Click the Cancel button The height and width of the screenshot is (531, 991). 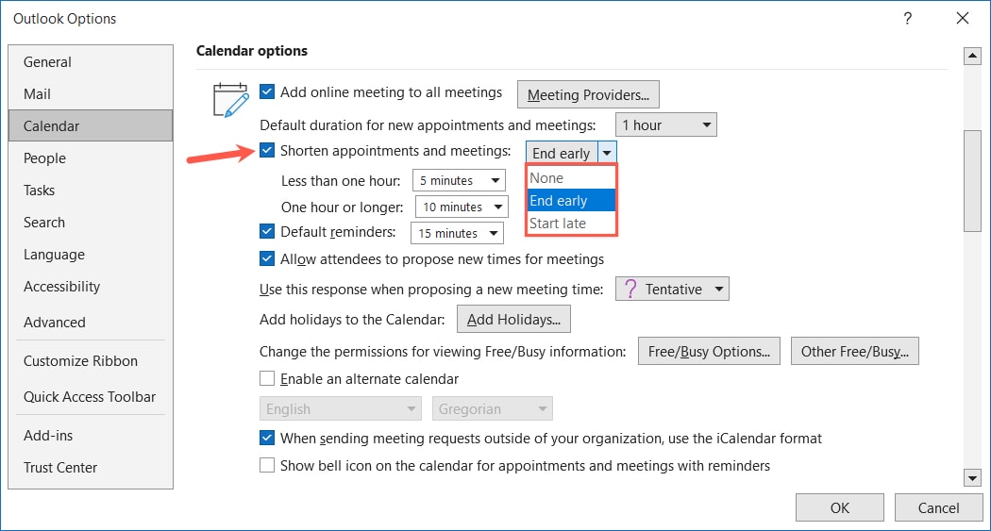(938, 507)
